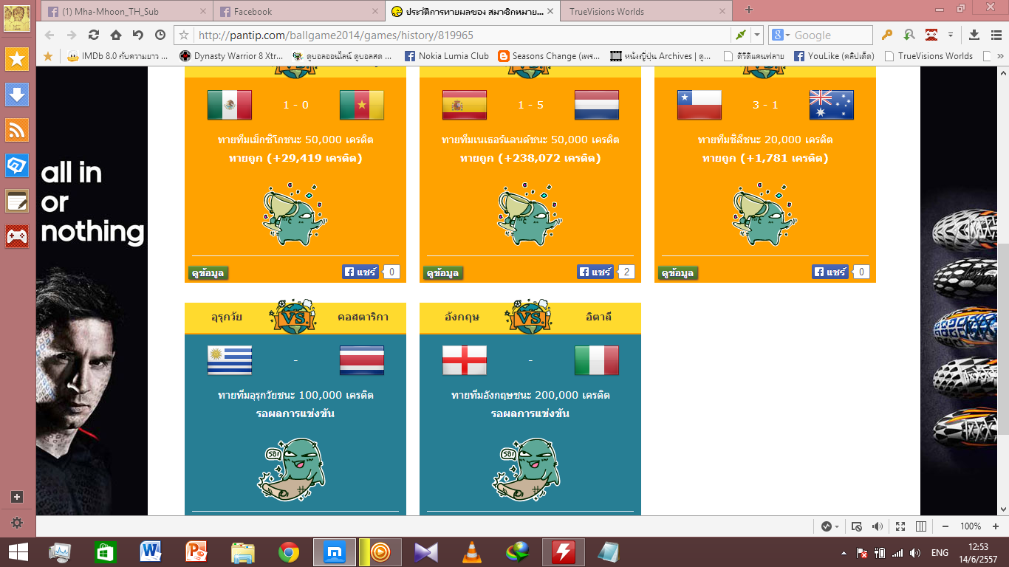Share the Spain vs Netherlands match on Facebook
This screenshot has width=1009, height=567.
click(595, 272)
